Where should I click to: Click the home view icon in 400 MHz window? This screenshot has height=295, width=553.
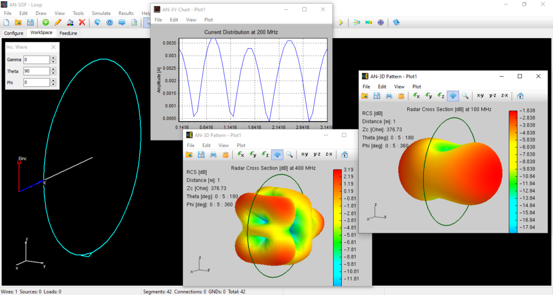[x=345, y=155]
